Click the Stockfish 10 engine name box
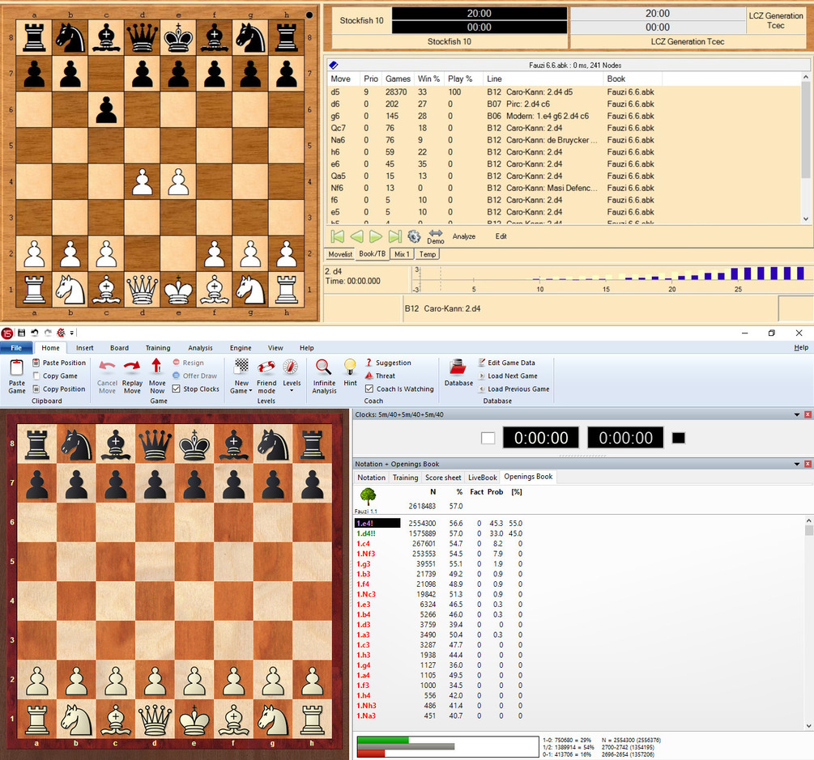 click(x=362, y=20)
